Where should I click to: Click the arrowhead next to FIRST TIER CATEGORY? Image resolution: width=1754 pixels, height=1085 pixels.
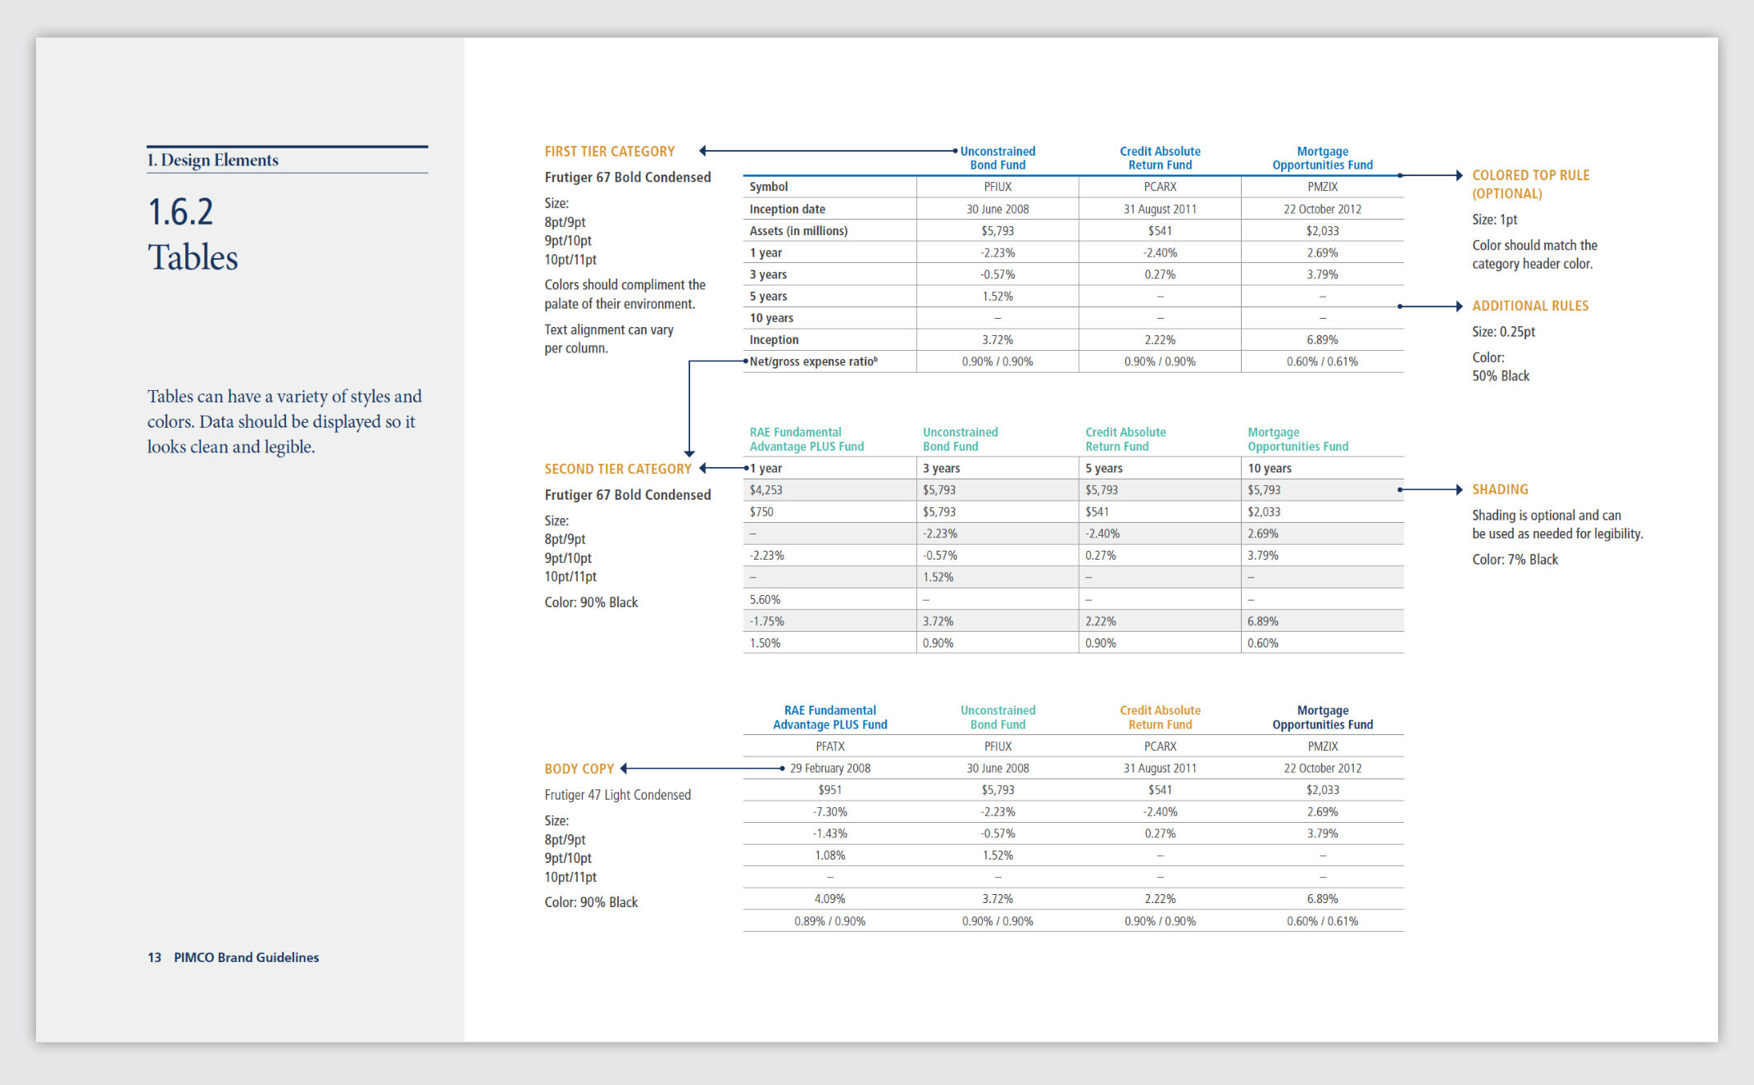click(703, 151)
